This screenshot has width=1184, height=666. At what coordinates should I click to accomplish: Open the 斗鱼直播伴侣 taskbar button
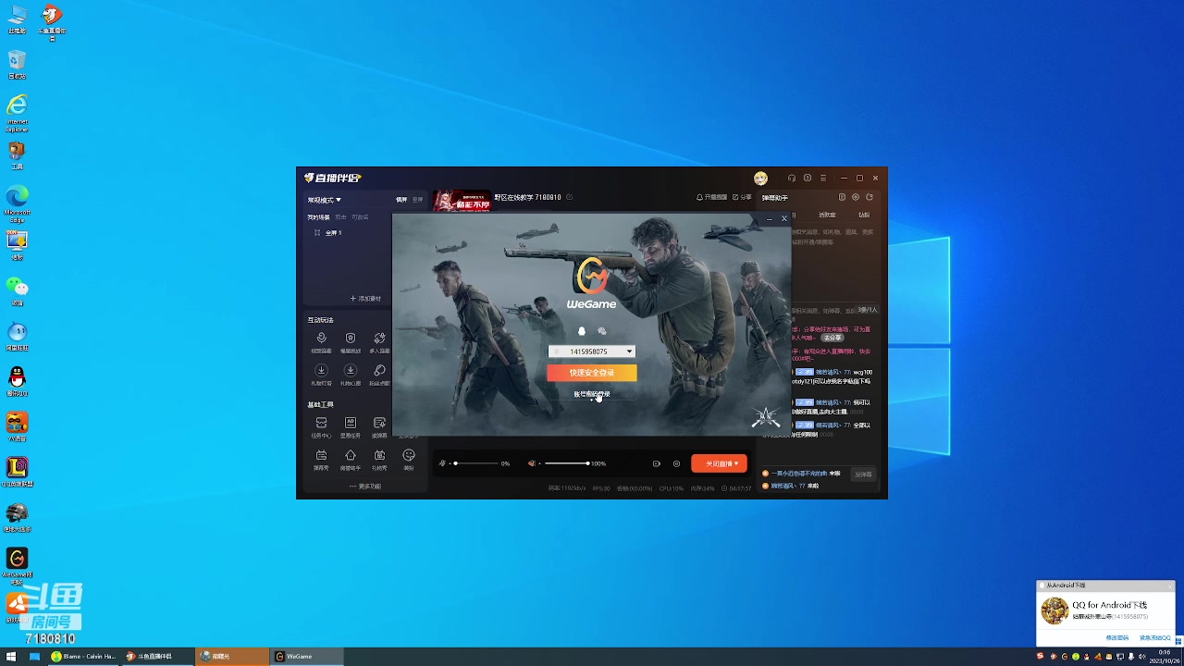pos(158,656)
